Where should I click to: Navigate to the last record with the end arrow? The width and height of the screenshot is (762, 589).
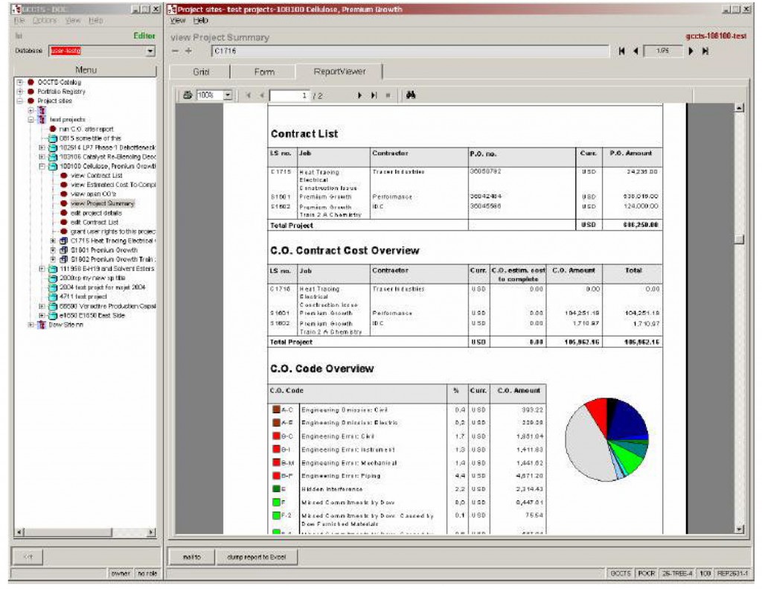pos(705,51)
